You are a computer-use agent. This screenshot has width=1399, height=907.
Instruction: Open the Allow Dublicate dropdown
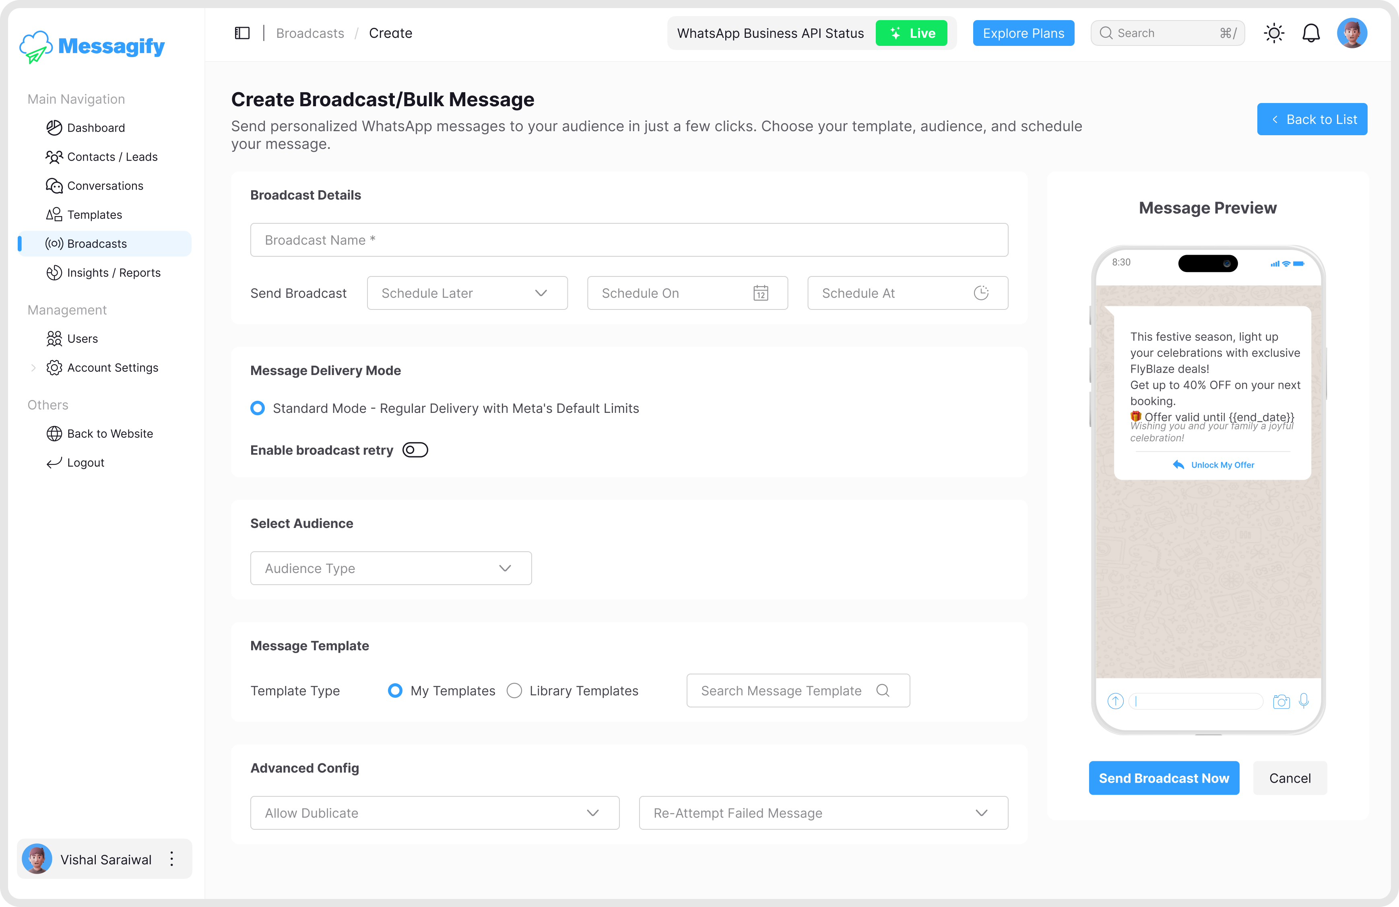(x=434, y=812)
